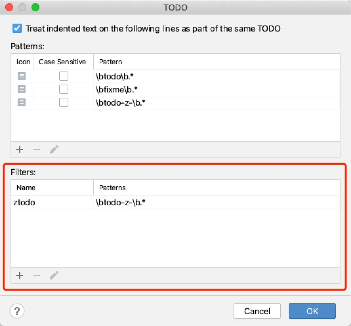
Task: Confirm settings with the OK button
Action: click(x=312, y=311)
